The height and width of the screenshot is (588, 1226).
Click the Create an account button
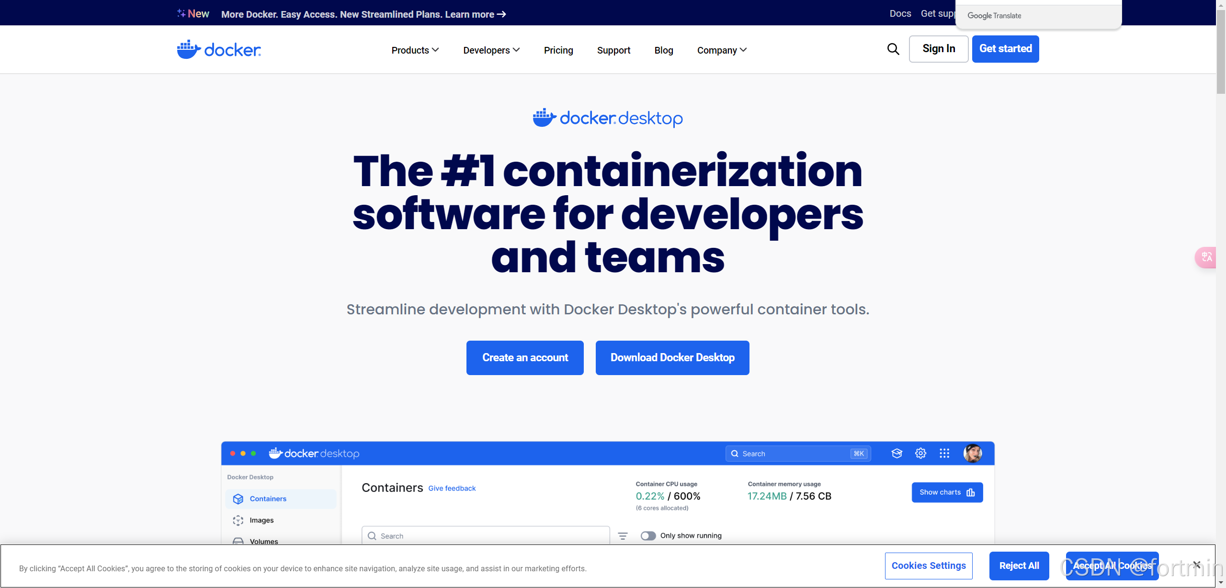point(525,358)
